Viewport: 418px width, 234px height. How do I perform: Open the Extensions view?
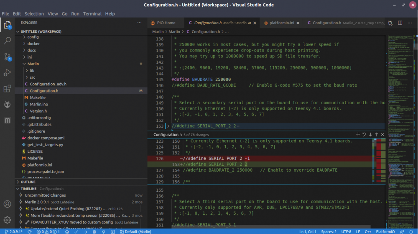pos(7,89)
